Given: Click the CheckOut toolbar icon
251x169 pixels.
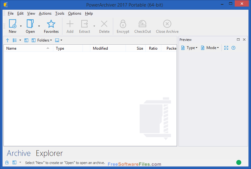Looking at the screenshot, I should 142,24.
